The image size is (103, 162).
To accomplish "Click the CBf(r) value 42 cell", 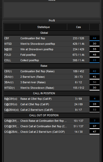I will coord(95,71).
